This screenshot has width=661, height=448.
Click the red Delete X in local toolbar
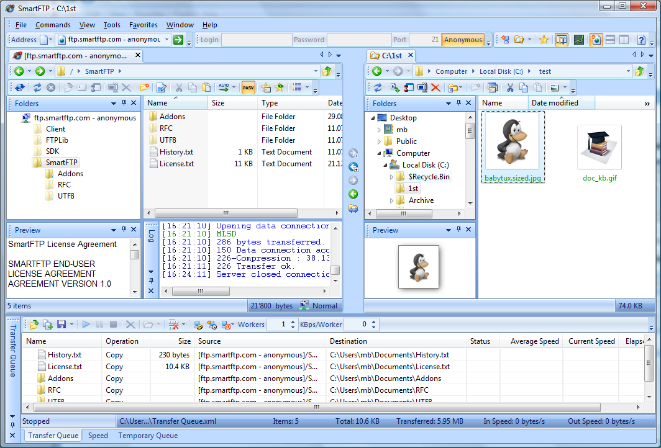click(x=435, y=87)
